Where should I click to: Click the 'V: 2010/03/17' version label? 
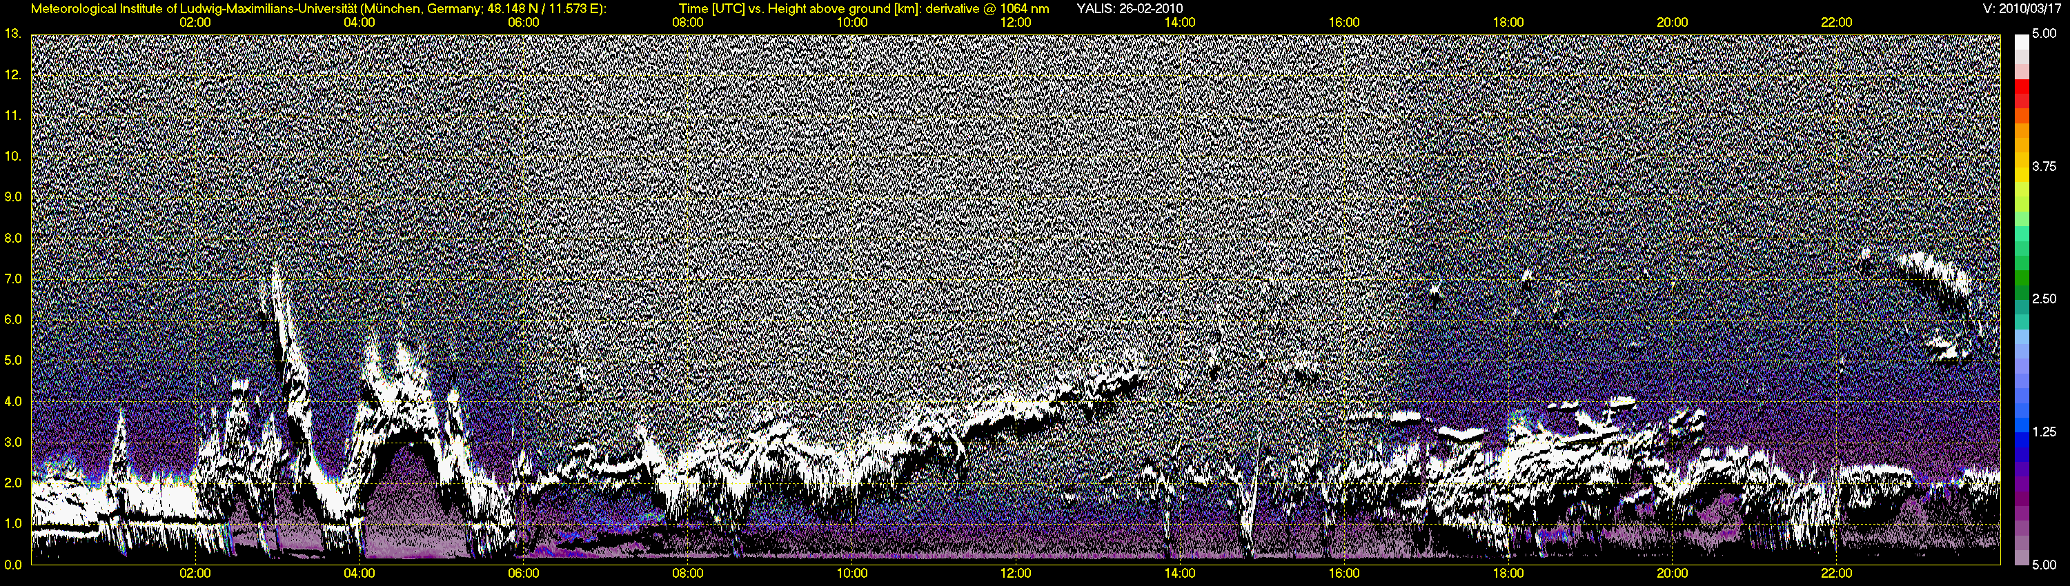point(2022,9)
